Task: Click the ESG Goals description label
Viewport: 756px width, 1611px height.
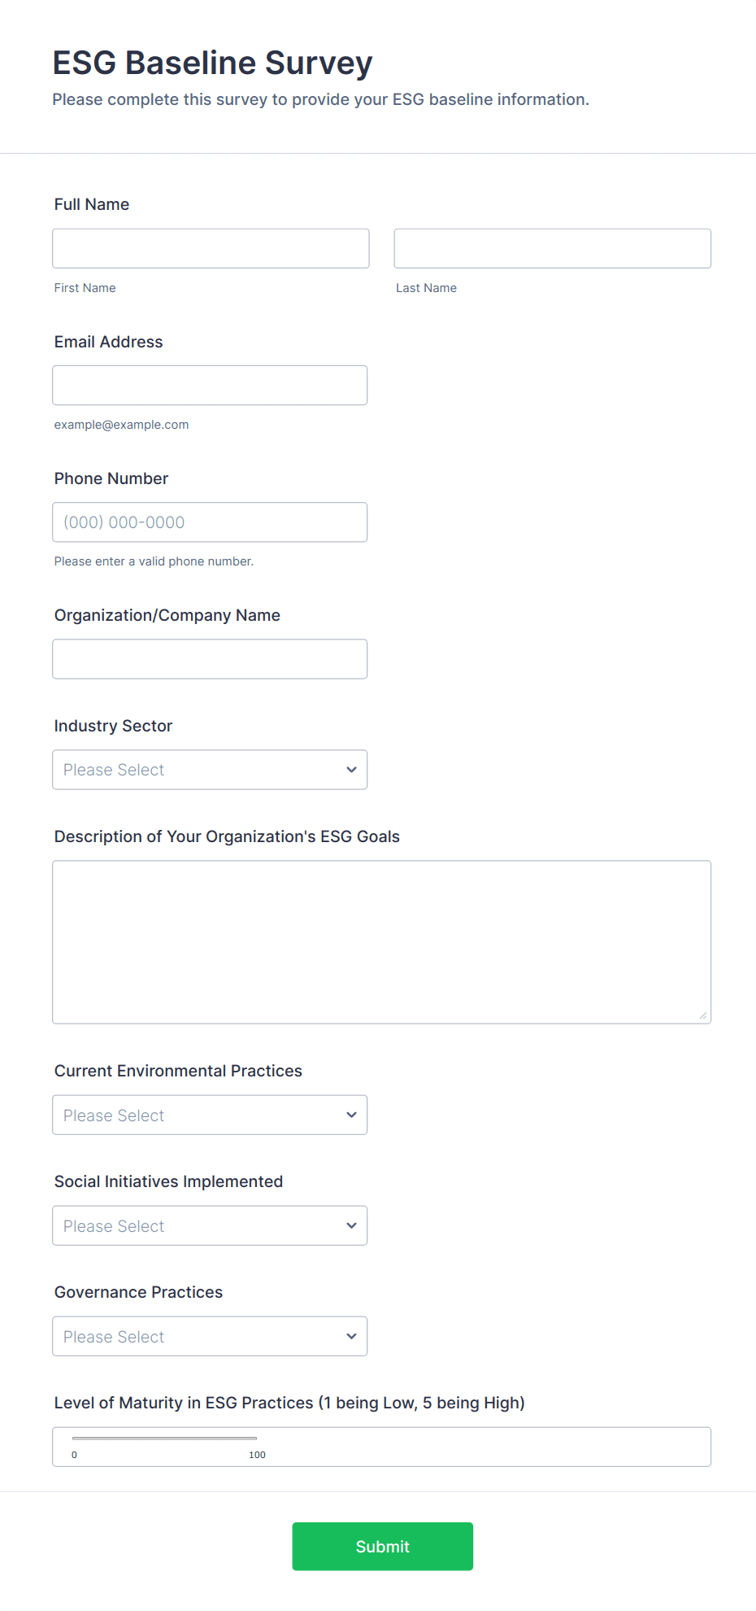Action: 227,836
